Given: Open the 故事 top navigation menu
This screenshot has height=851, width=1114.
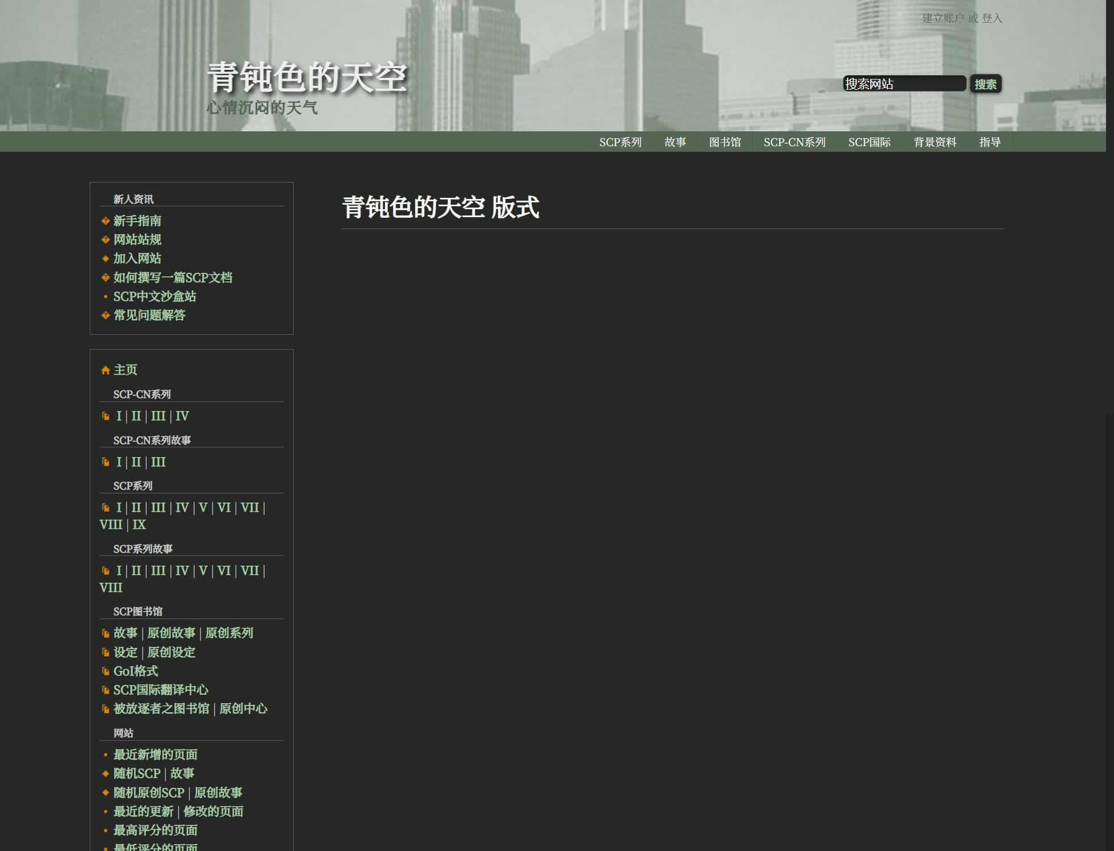Looking at the screenshot, I should pyautogui.click(x=675, y=142).
